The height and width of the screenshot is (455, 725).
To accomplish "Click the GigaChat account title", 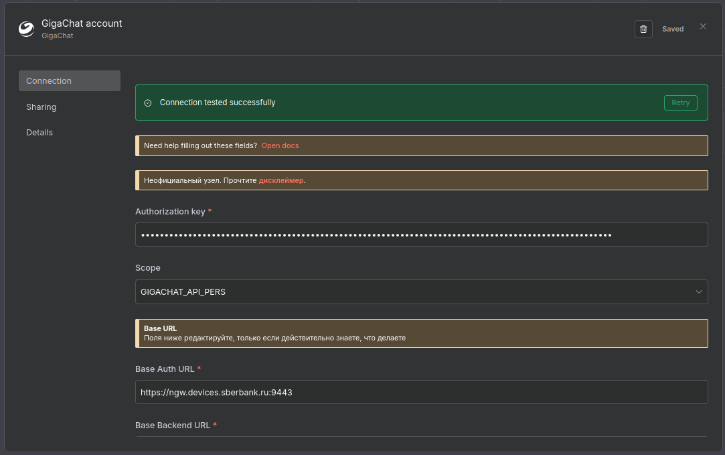I will pyautogui.click(x=82, y=23).
